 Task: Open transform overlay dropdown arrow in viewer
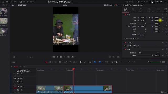(16, 57)
